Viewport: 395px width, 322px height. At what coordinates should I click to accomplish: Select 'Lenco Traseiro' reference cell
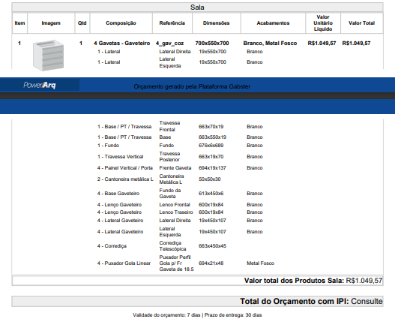click(176, 212)
